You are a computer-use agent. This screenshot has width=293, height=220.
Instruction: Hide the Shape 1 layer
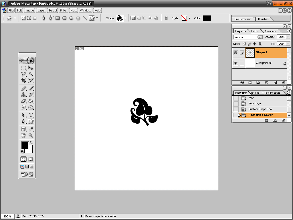coord(235,53)
